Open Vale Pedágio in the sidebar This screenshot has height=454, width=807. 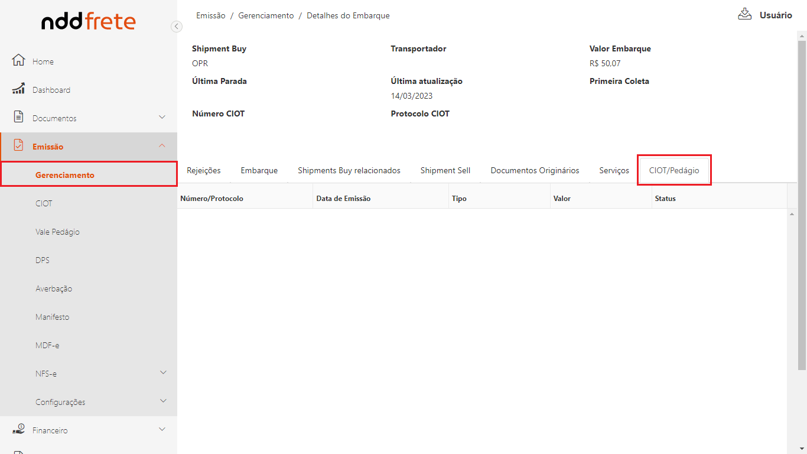pyautogui.click(x=57, y=232)
